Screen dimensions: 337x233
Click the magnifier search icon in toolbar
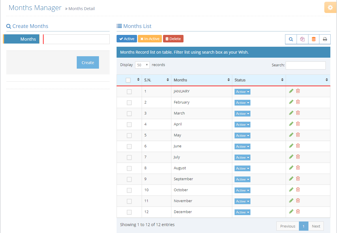click(x=291, y=39)
